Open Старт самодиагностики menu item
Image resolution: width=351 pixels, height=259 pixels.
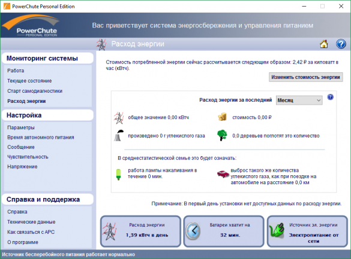point(35,91)
